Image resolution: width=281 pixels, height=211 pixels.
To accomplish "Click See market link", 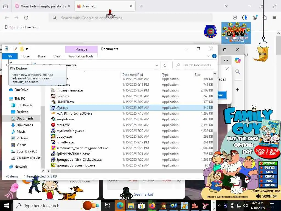I will [144, 194].
